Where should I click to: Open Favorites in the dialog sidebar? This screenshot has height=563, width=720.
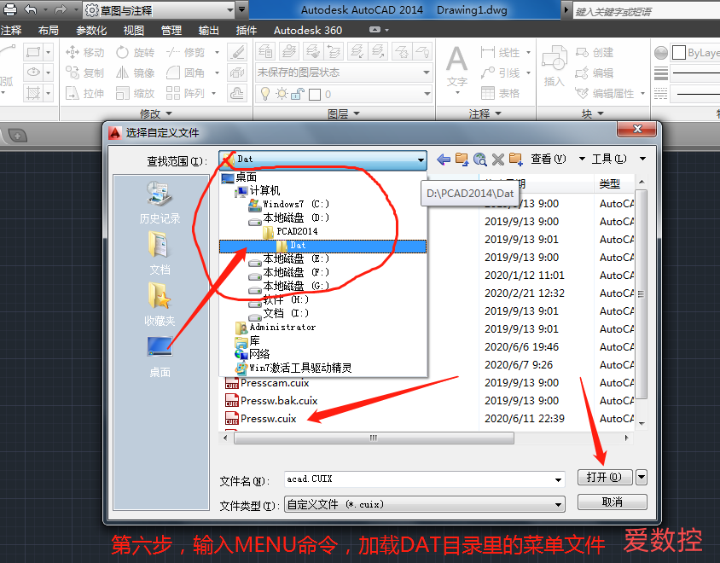tap(160, 304)
